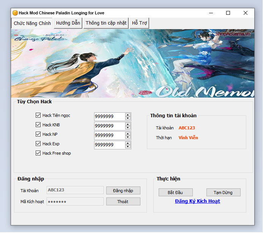Increase the Hack Tiên ngọc value with up arrow
Image resolution: width=263 pixels, height=233 pixels.
[128, 115]
